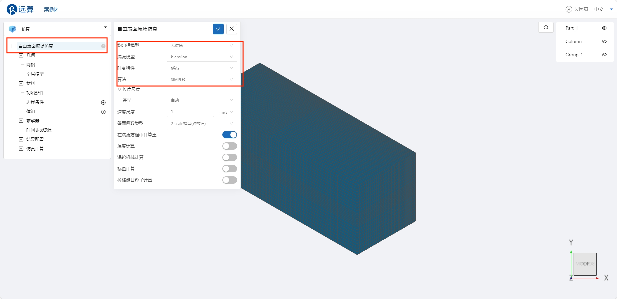Add a new 体组 with plus icon
Viewport: 617px width, 299px height.
(x=103, y=112)
